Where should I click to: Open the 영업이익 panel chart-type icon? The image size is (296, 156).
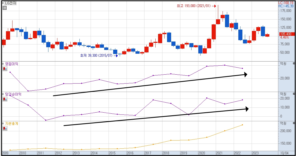click(5, 69)
